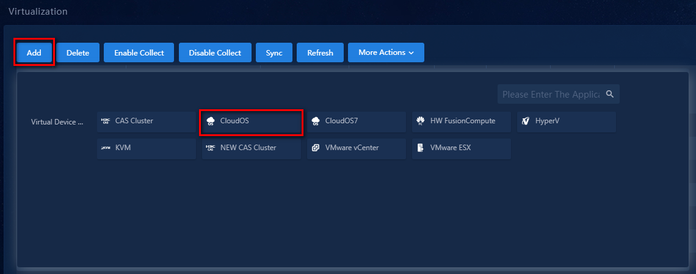Choose the KVM label text
The image size is (696, 274).
[123, 148]
